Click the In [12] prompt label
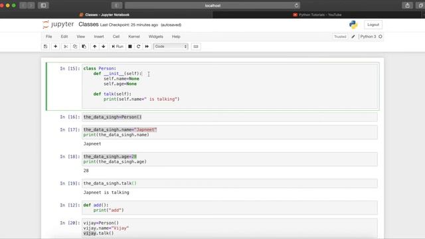The width and height of the screenshot is (425, 239). click(x=70, y=205)
